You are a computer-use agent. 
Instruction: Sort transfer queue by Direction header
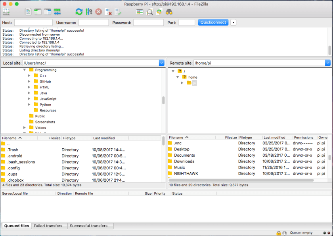[65, 193]
